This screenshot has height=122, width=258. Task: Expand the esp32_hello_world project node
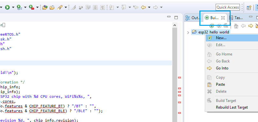tap(188, 32)
